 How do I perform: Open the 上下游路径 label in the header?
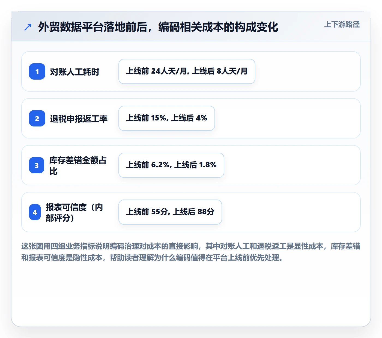click(342, 25)
